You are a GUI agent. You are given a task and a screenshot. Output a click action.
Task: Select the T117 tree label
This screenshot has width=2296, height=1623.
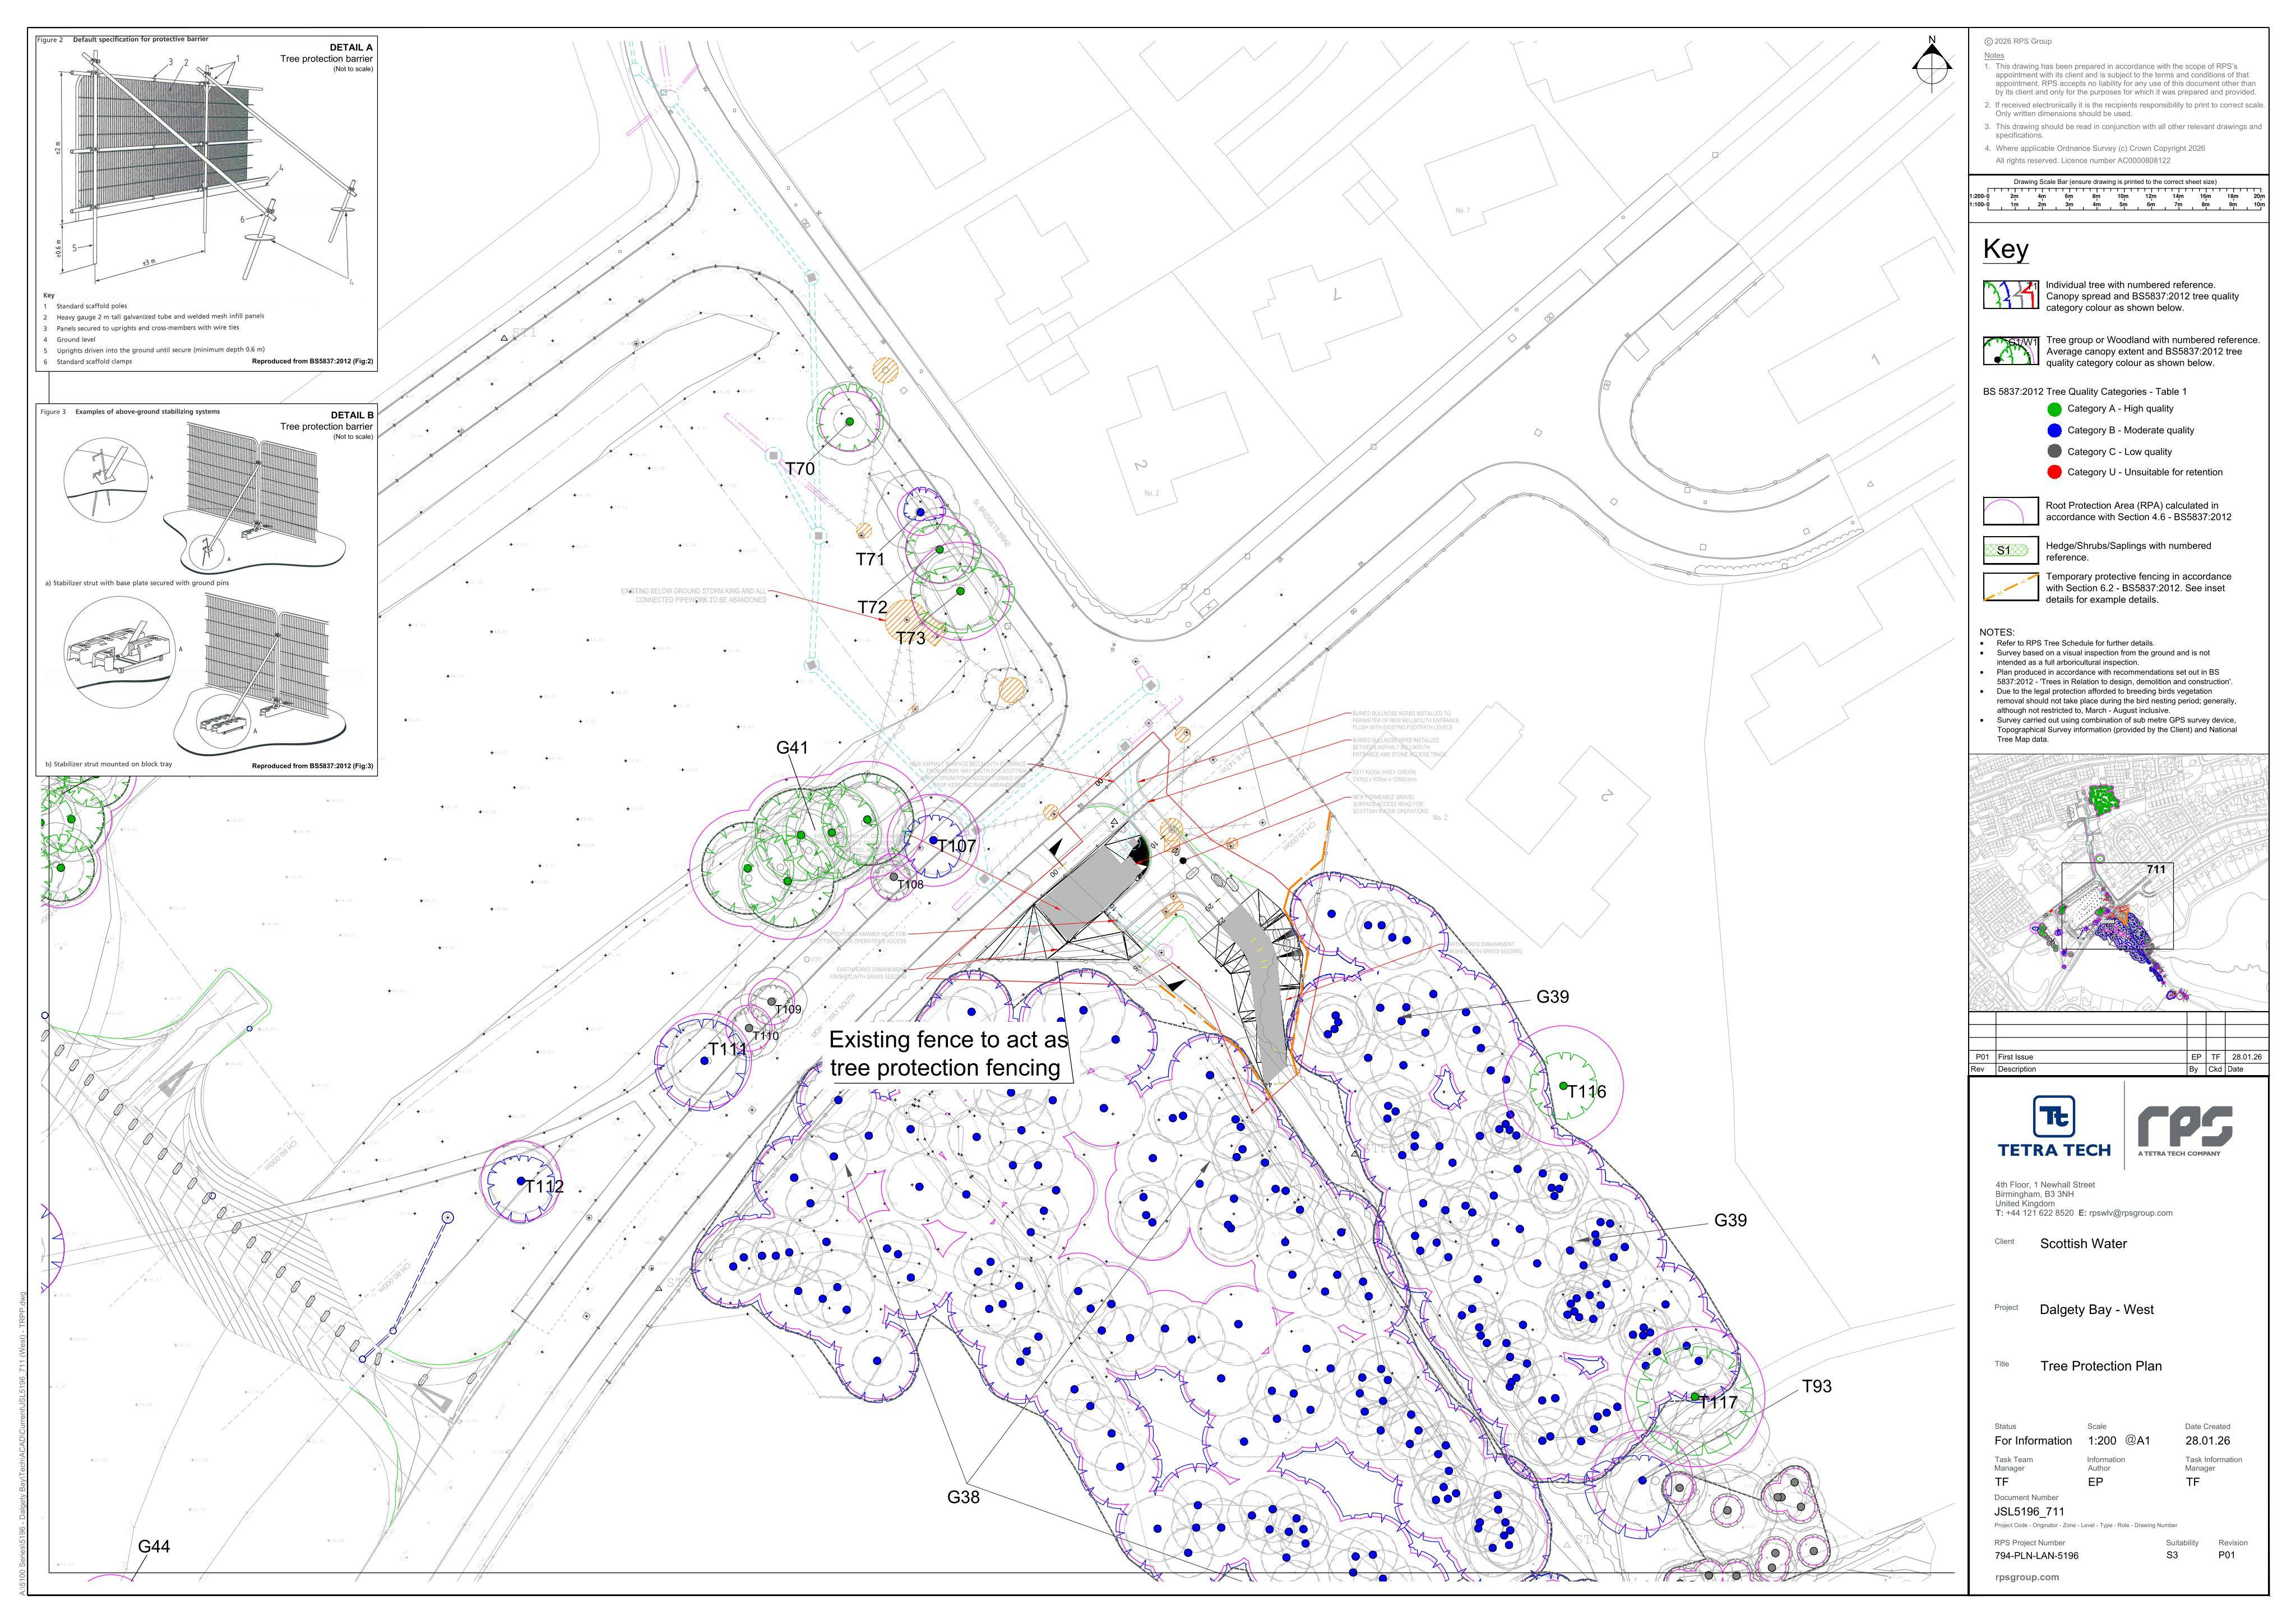(1719, 1403)
